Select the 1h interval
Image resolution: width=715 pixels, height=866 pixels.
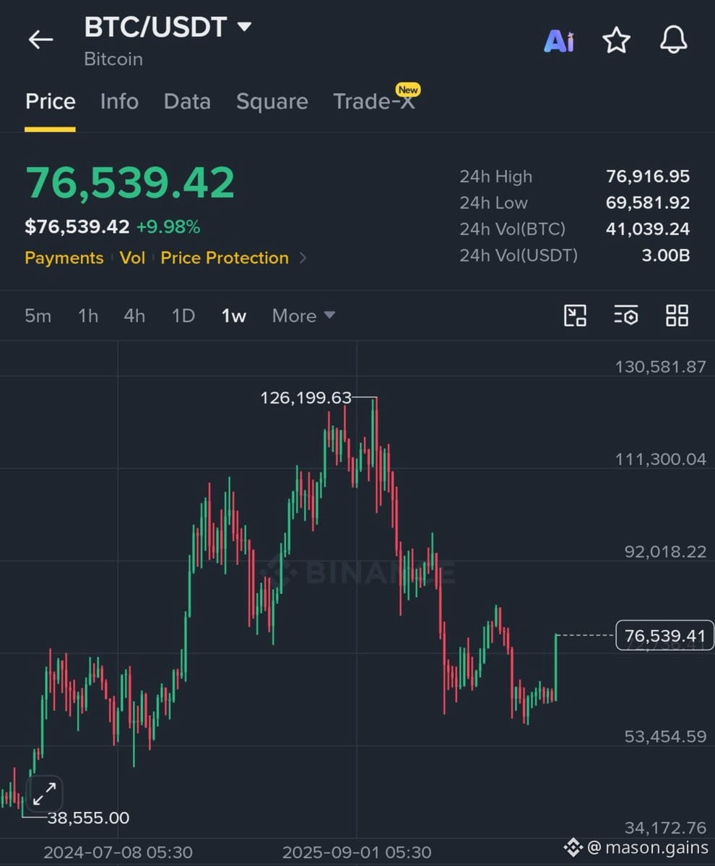click(x=88, y=315)
